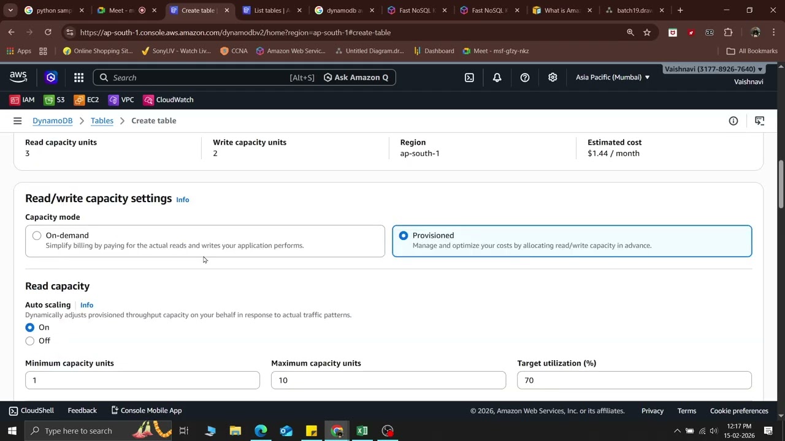Select Provisioned capacity mode
This screenshot has width=785, height=441.
tap(572, 241)
